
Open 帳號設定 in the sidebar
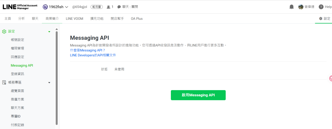[18, 40]
